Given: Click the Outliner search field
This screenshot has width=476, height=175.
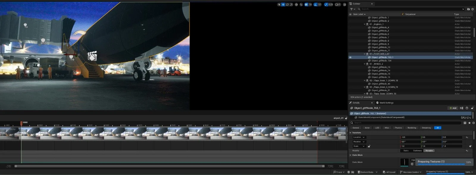Looking at the screenshot, I should (411, 9).
